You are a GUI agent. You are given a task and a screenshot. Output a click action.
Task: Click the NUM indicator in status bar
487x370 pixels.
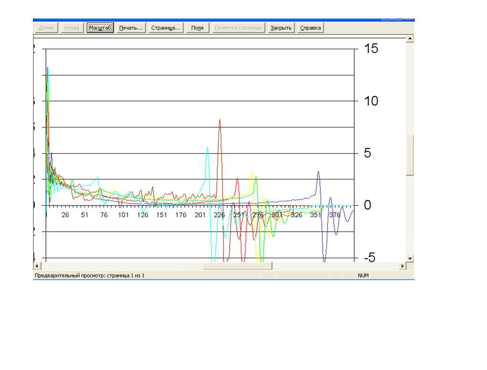click(363, 275)
